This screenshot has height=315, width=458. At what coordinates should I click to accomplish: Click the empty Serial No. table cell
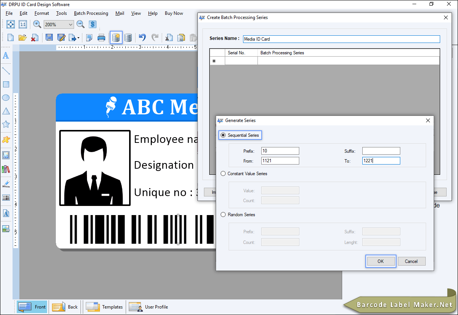(241, 61)
